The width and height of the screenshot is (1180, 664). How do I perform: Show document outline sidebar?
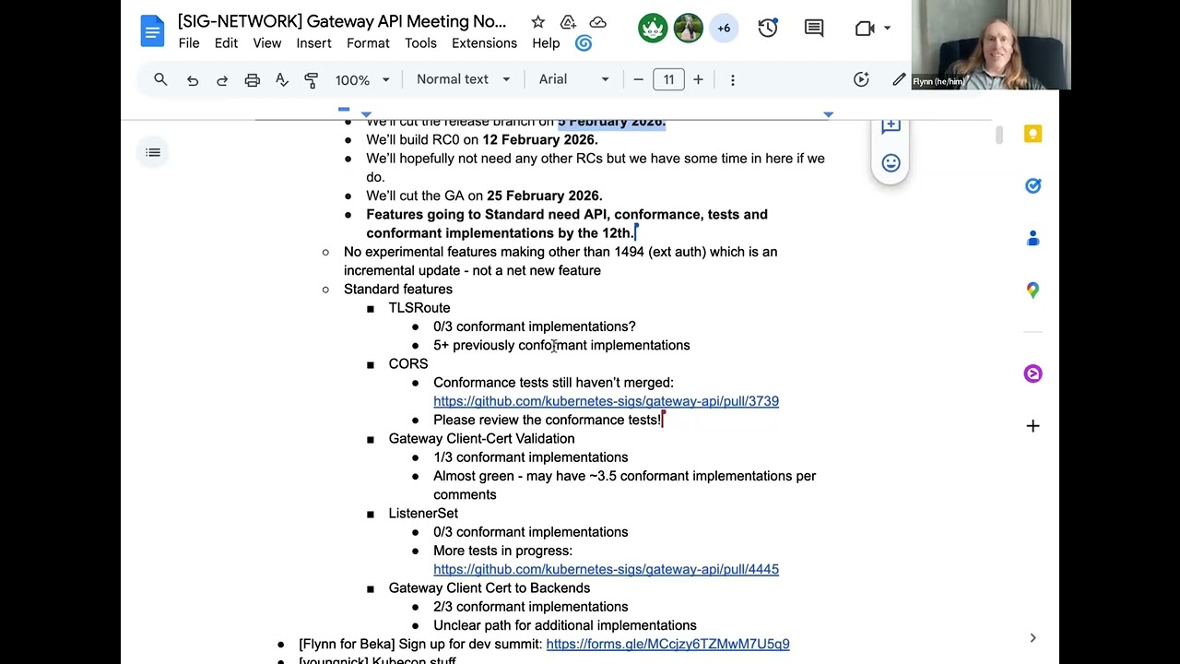point(153,152)
